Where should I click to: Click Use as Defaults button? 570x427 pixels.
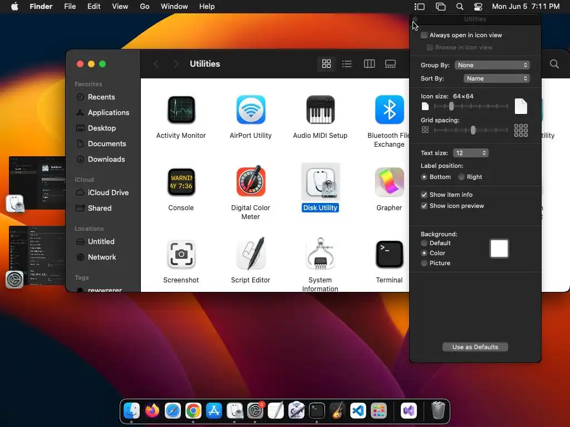[475, 347]
